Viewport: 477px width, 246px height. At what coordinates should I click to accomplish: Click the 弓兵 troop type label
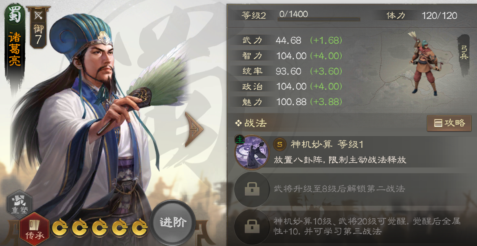[464, 52]
